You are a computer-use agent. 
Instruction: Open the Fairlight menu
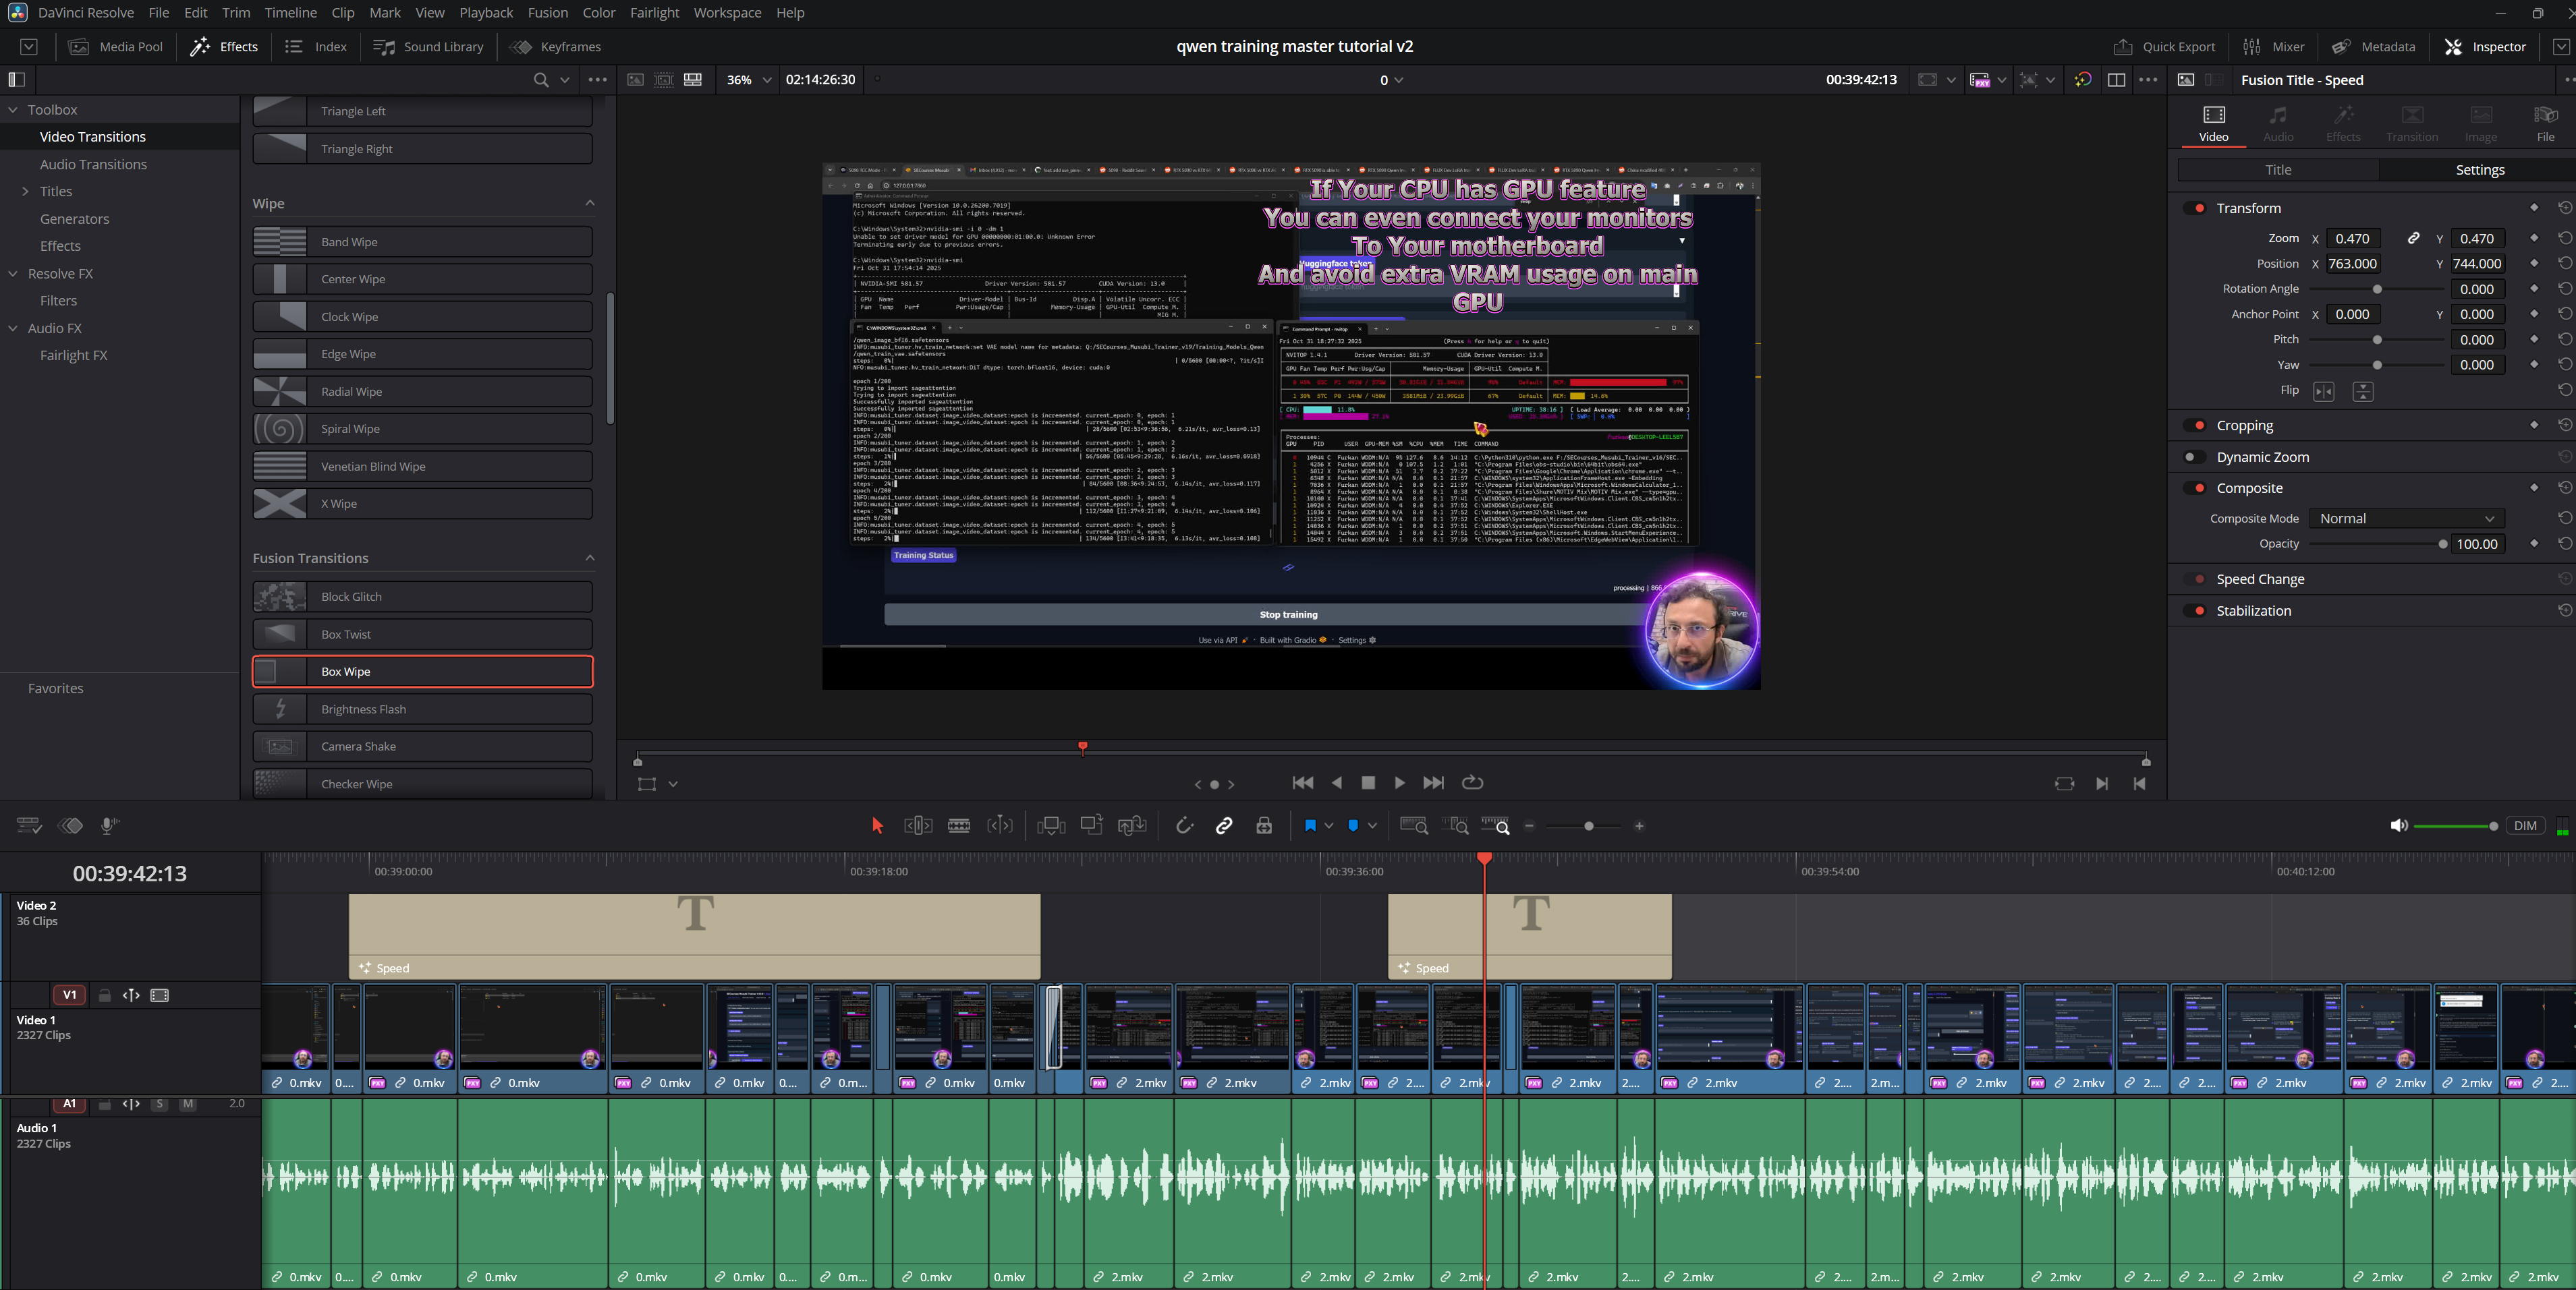click(x=654, y=12)
